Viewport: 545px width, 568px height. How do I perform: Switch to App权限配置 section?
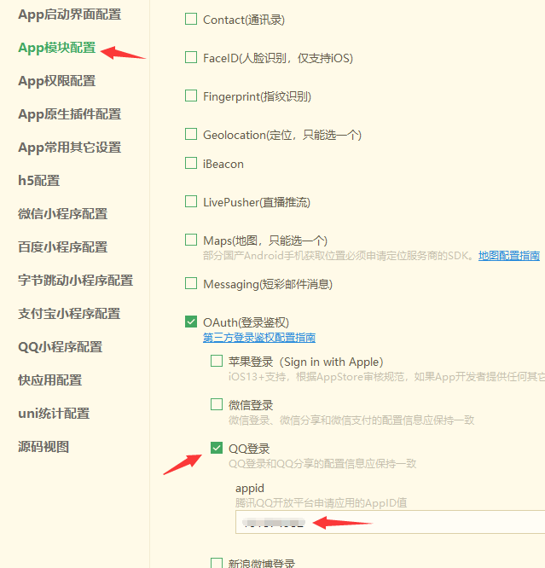tap(57, 81)
